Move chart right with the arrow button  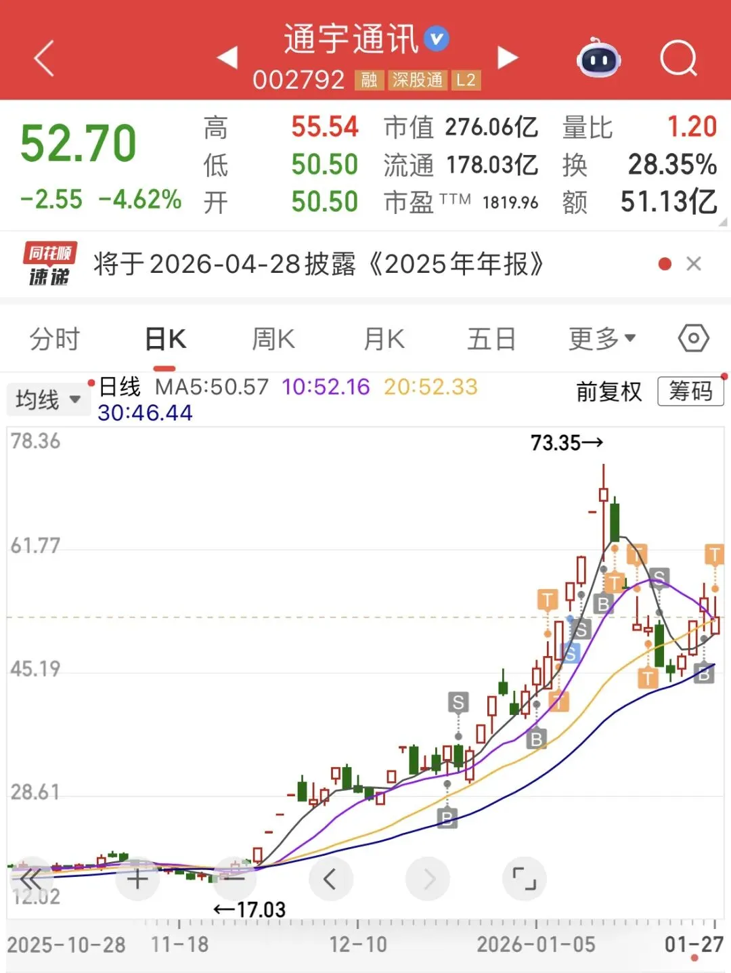428,880
